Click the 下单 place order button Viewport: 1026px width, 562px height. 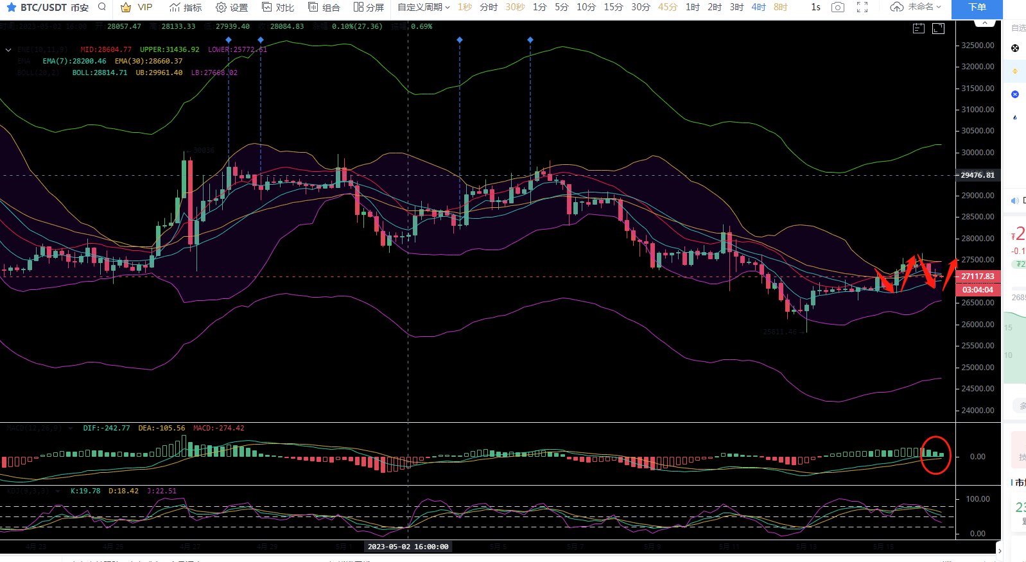(x=977, y=7)
